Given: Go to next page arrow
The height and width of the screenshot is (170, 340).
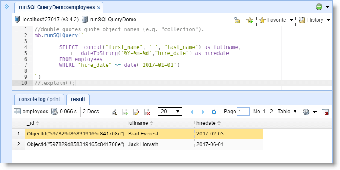Looking at the screenshot, I should pyautogui.click(x=203, y=112).
